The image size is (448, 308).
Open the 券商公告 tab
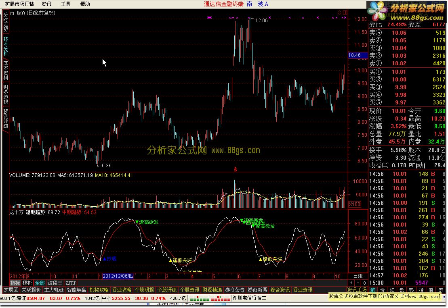click(235, 290)
